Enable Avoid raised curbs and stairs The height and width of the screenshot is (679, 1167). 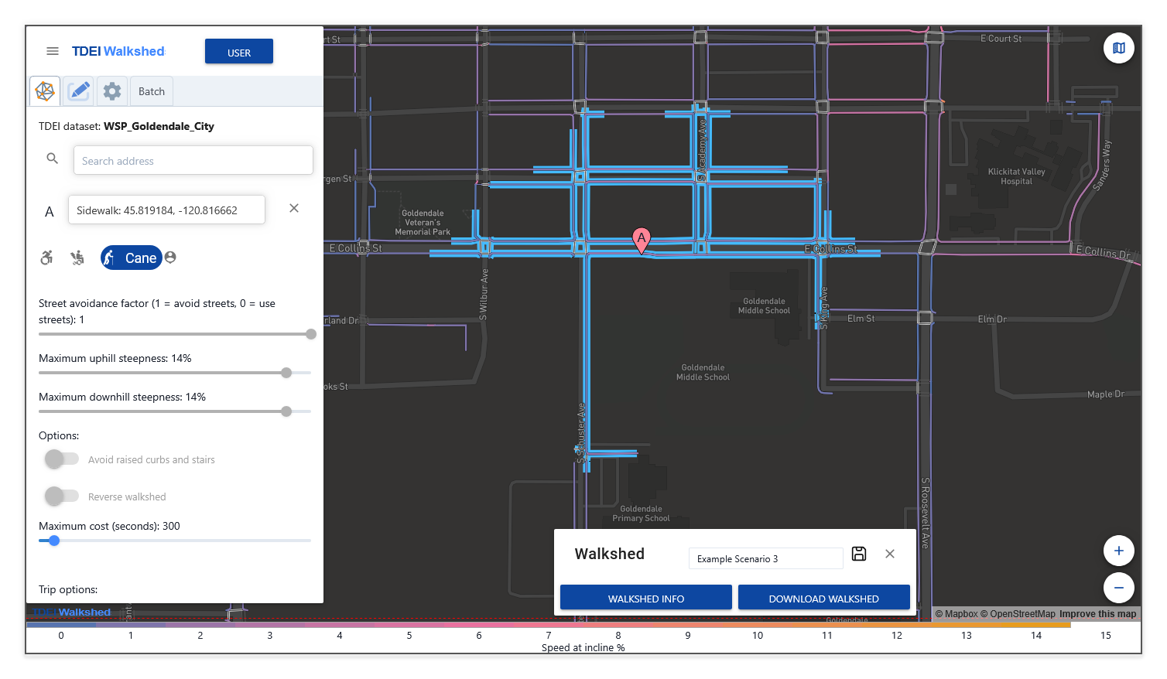coord(61,459)
